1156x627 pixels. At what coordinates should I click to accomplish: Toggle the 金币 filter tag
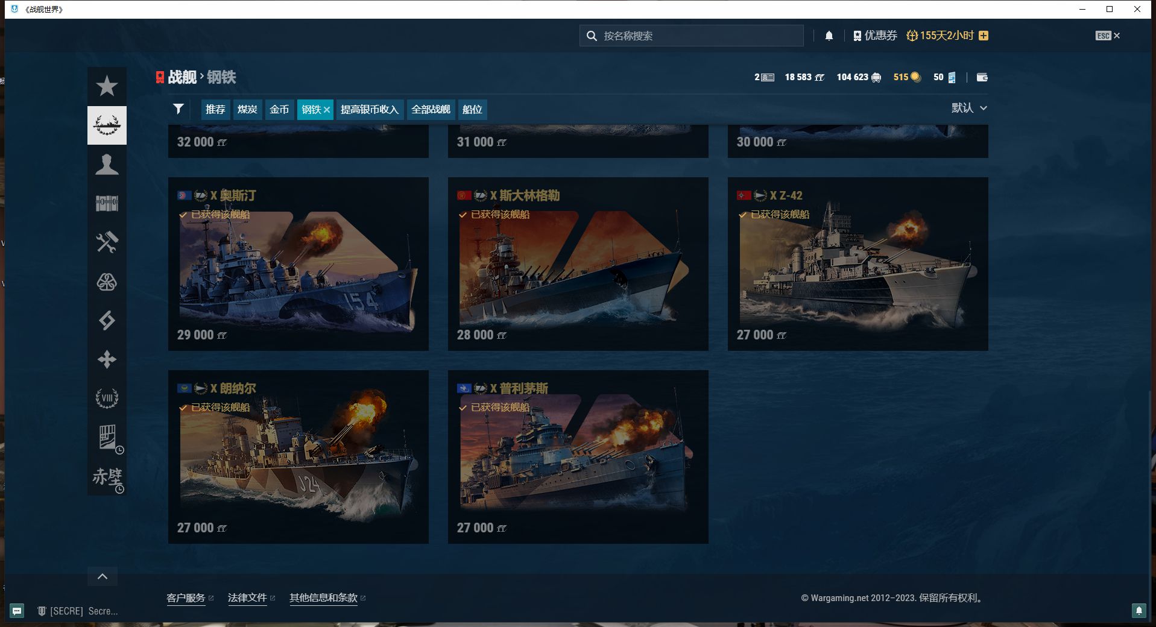[x=279, y=110]
